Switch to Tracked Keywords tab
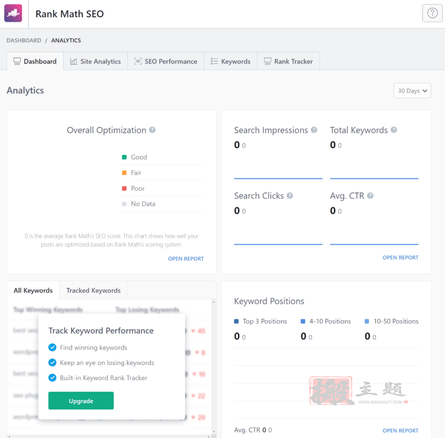The height and width of the screenshot is (438, 445). pos(93,291)
